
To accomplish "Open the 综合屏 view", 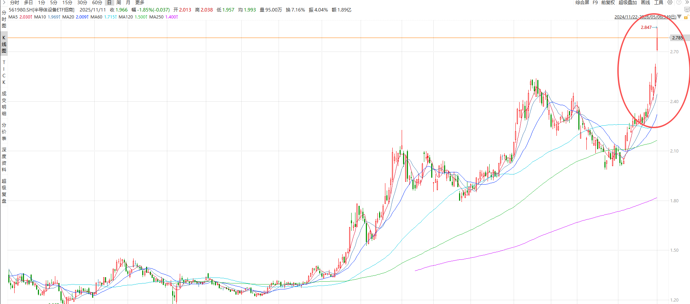I will [582, 2].
